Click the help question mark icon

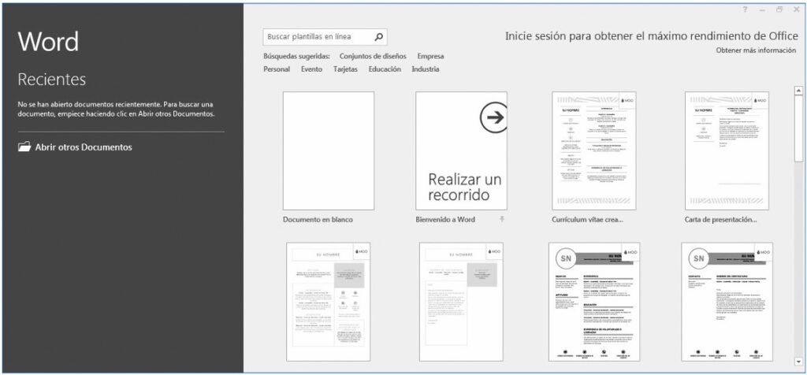pos(744,9)
